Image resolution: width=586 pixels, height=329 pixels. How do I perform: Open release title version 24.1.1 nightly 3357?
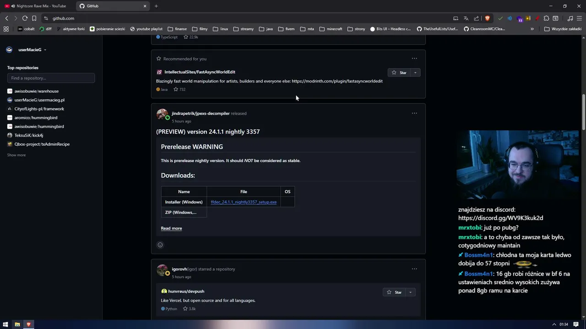click(208, 132)
